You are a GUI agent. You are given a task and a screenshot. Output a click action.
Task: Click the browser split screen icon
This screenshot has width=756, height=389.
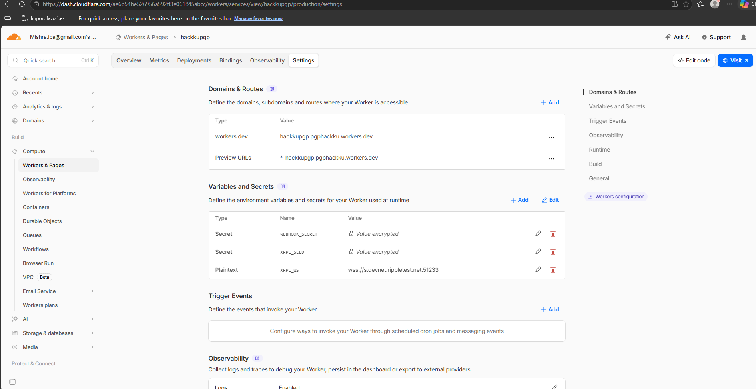pos(675,4)
